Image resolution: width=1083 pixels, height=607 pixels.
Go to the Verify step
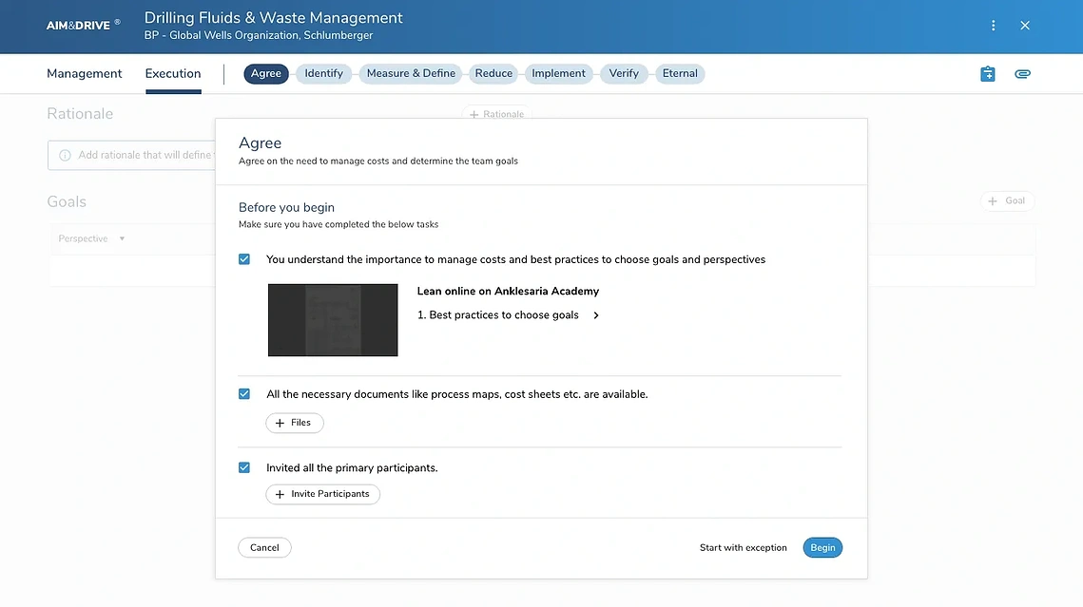point(624,74)
